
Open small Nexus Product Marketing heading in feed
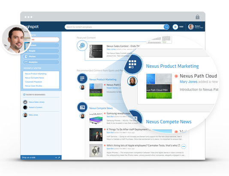[x=103, y=80]
